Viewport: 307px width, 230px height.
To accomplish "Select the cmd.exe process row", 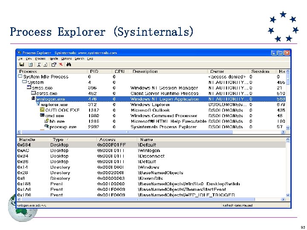I will [151, 116].
